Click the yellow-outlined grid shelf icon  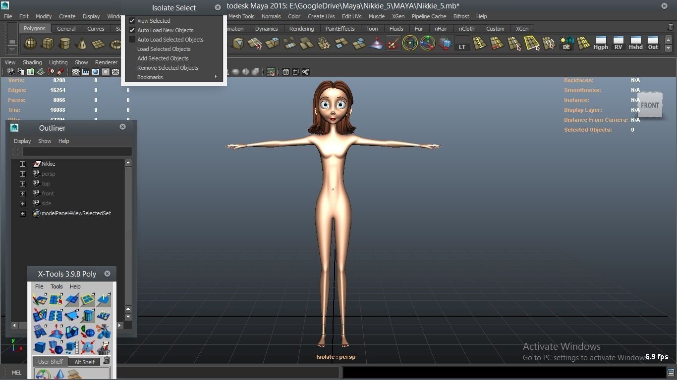coord(532,44)
